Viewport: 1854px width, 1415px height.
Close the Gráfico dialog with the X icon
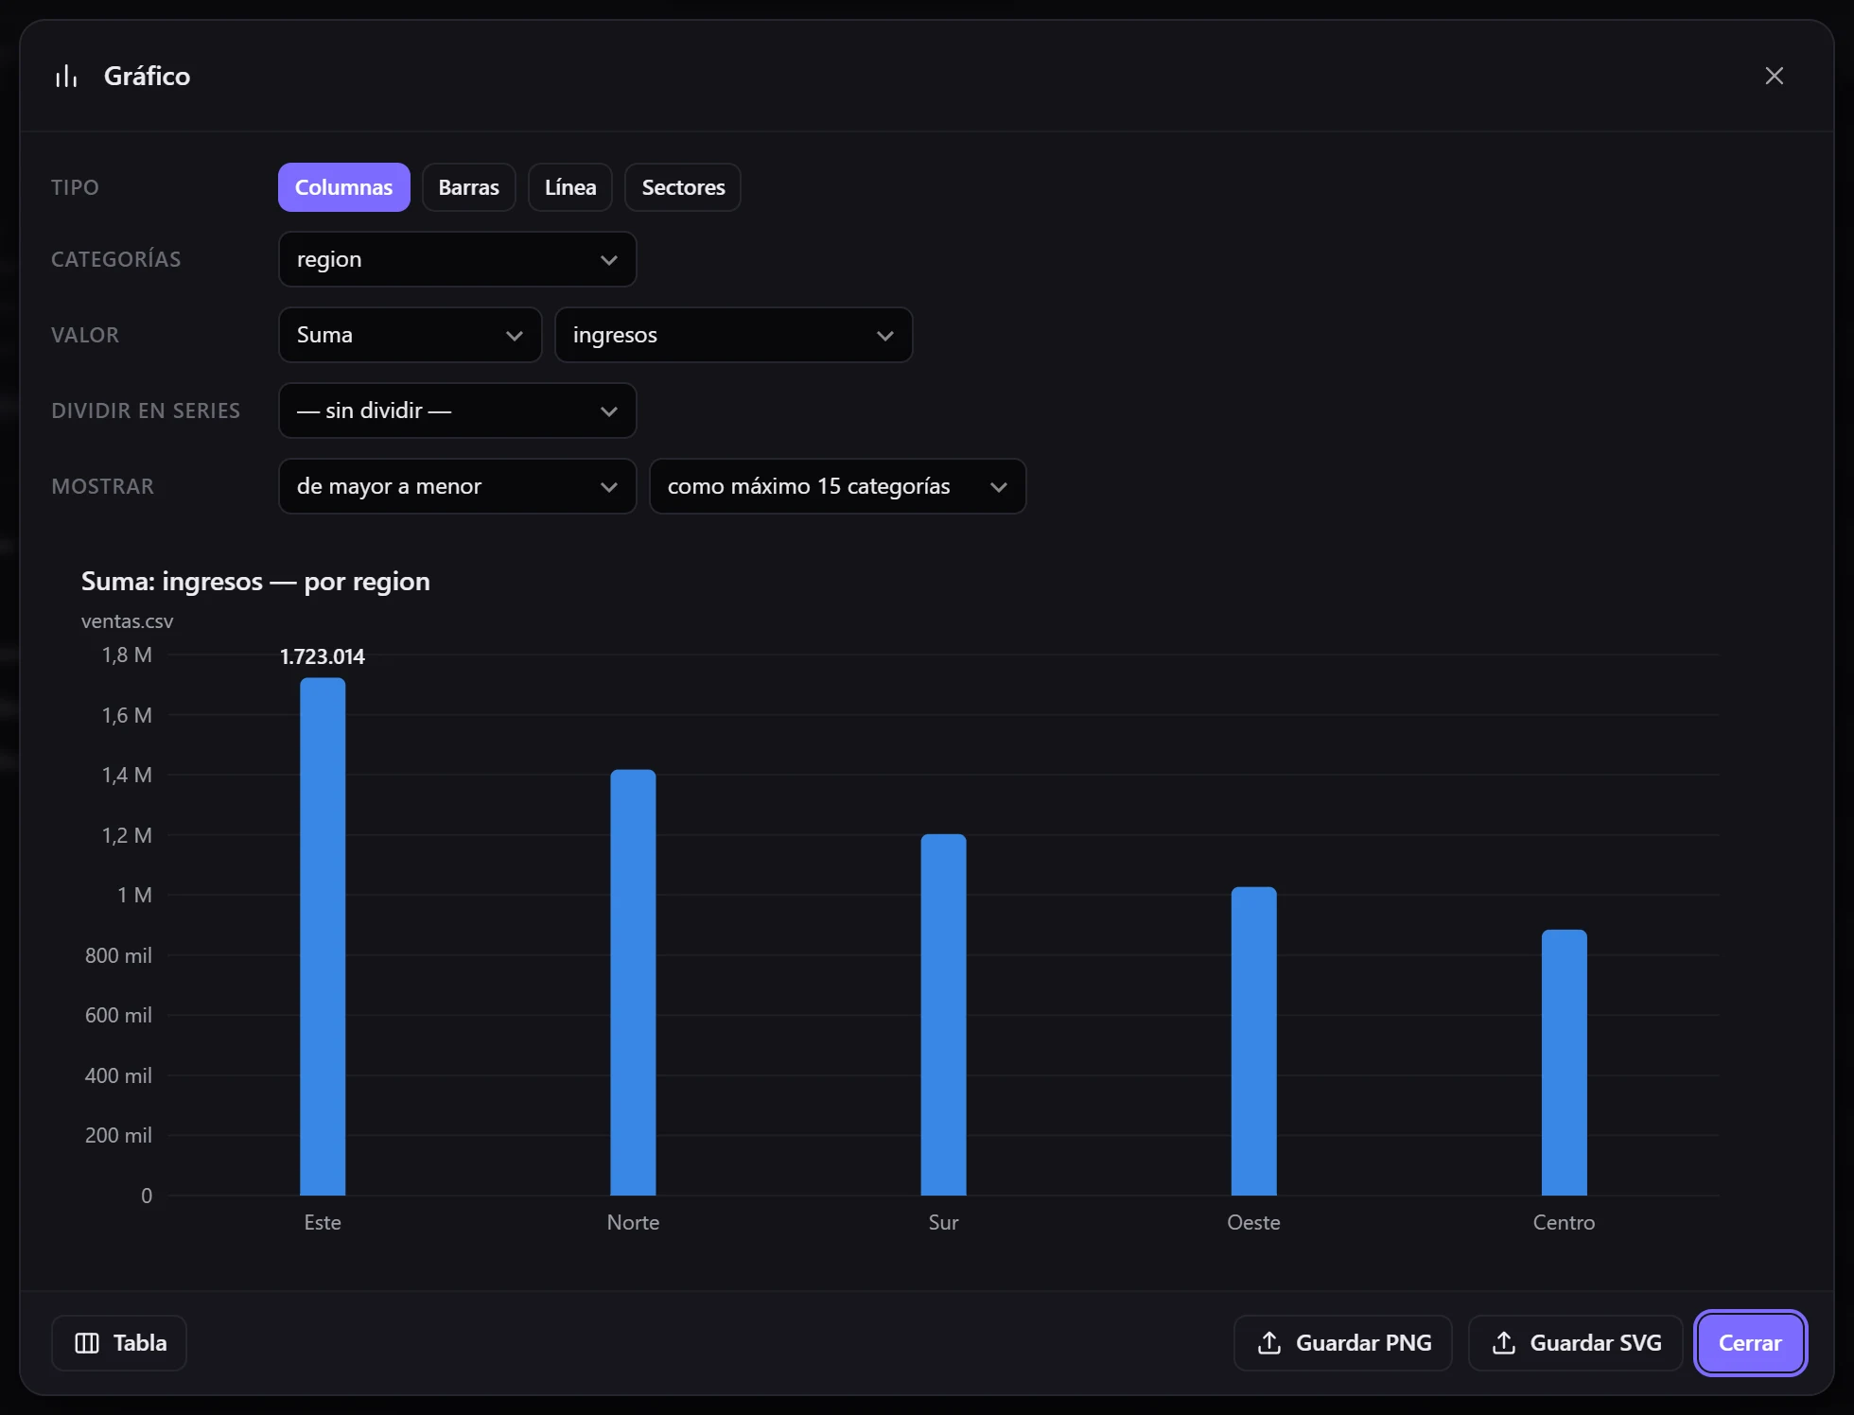coord(1774,76)
